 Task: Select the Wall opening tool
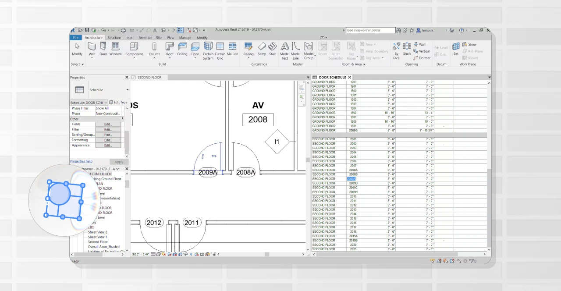tap(419, 44)
